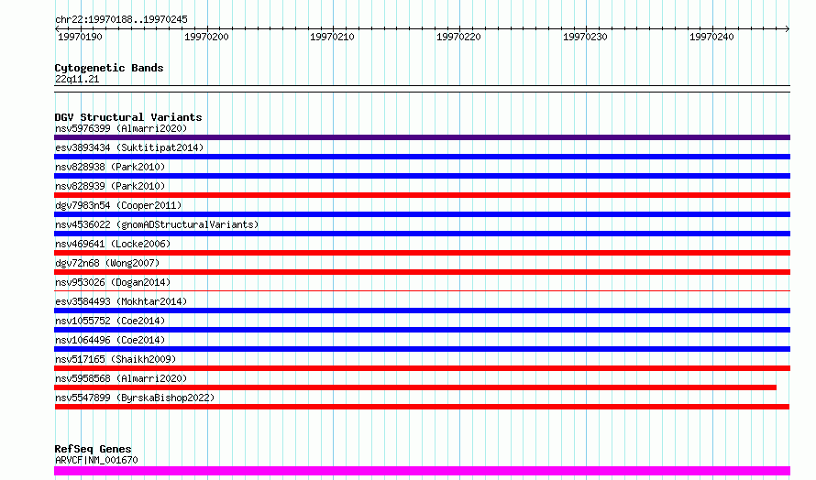Click the blue dgv7983n54 variant bar
816x480 pixels.
[x=422, y=214]
